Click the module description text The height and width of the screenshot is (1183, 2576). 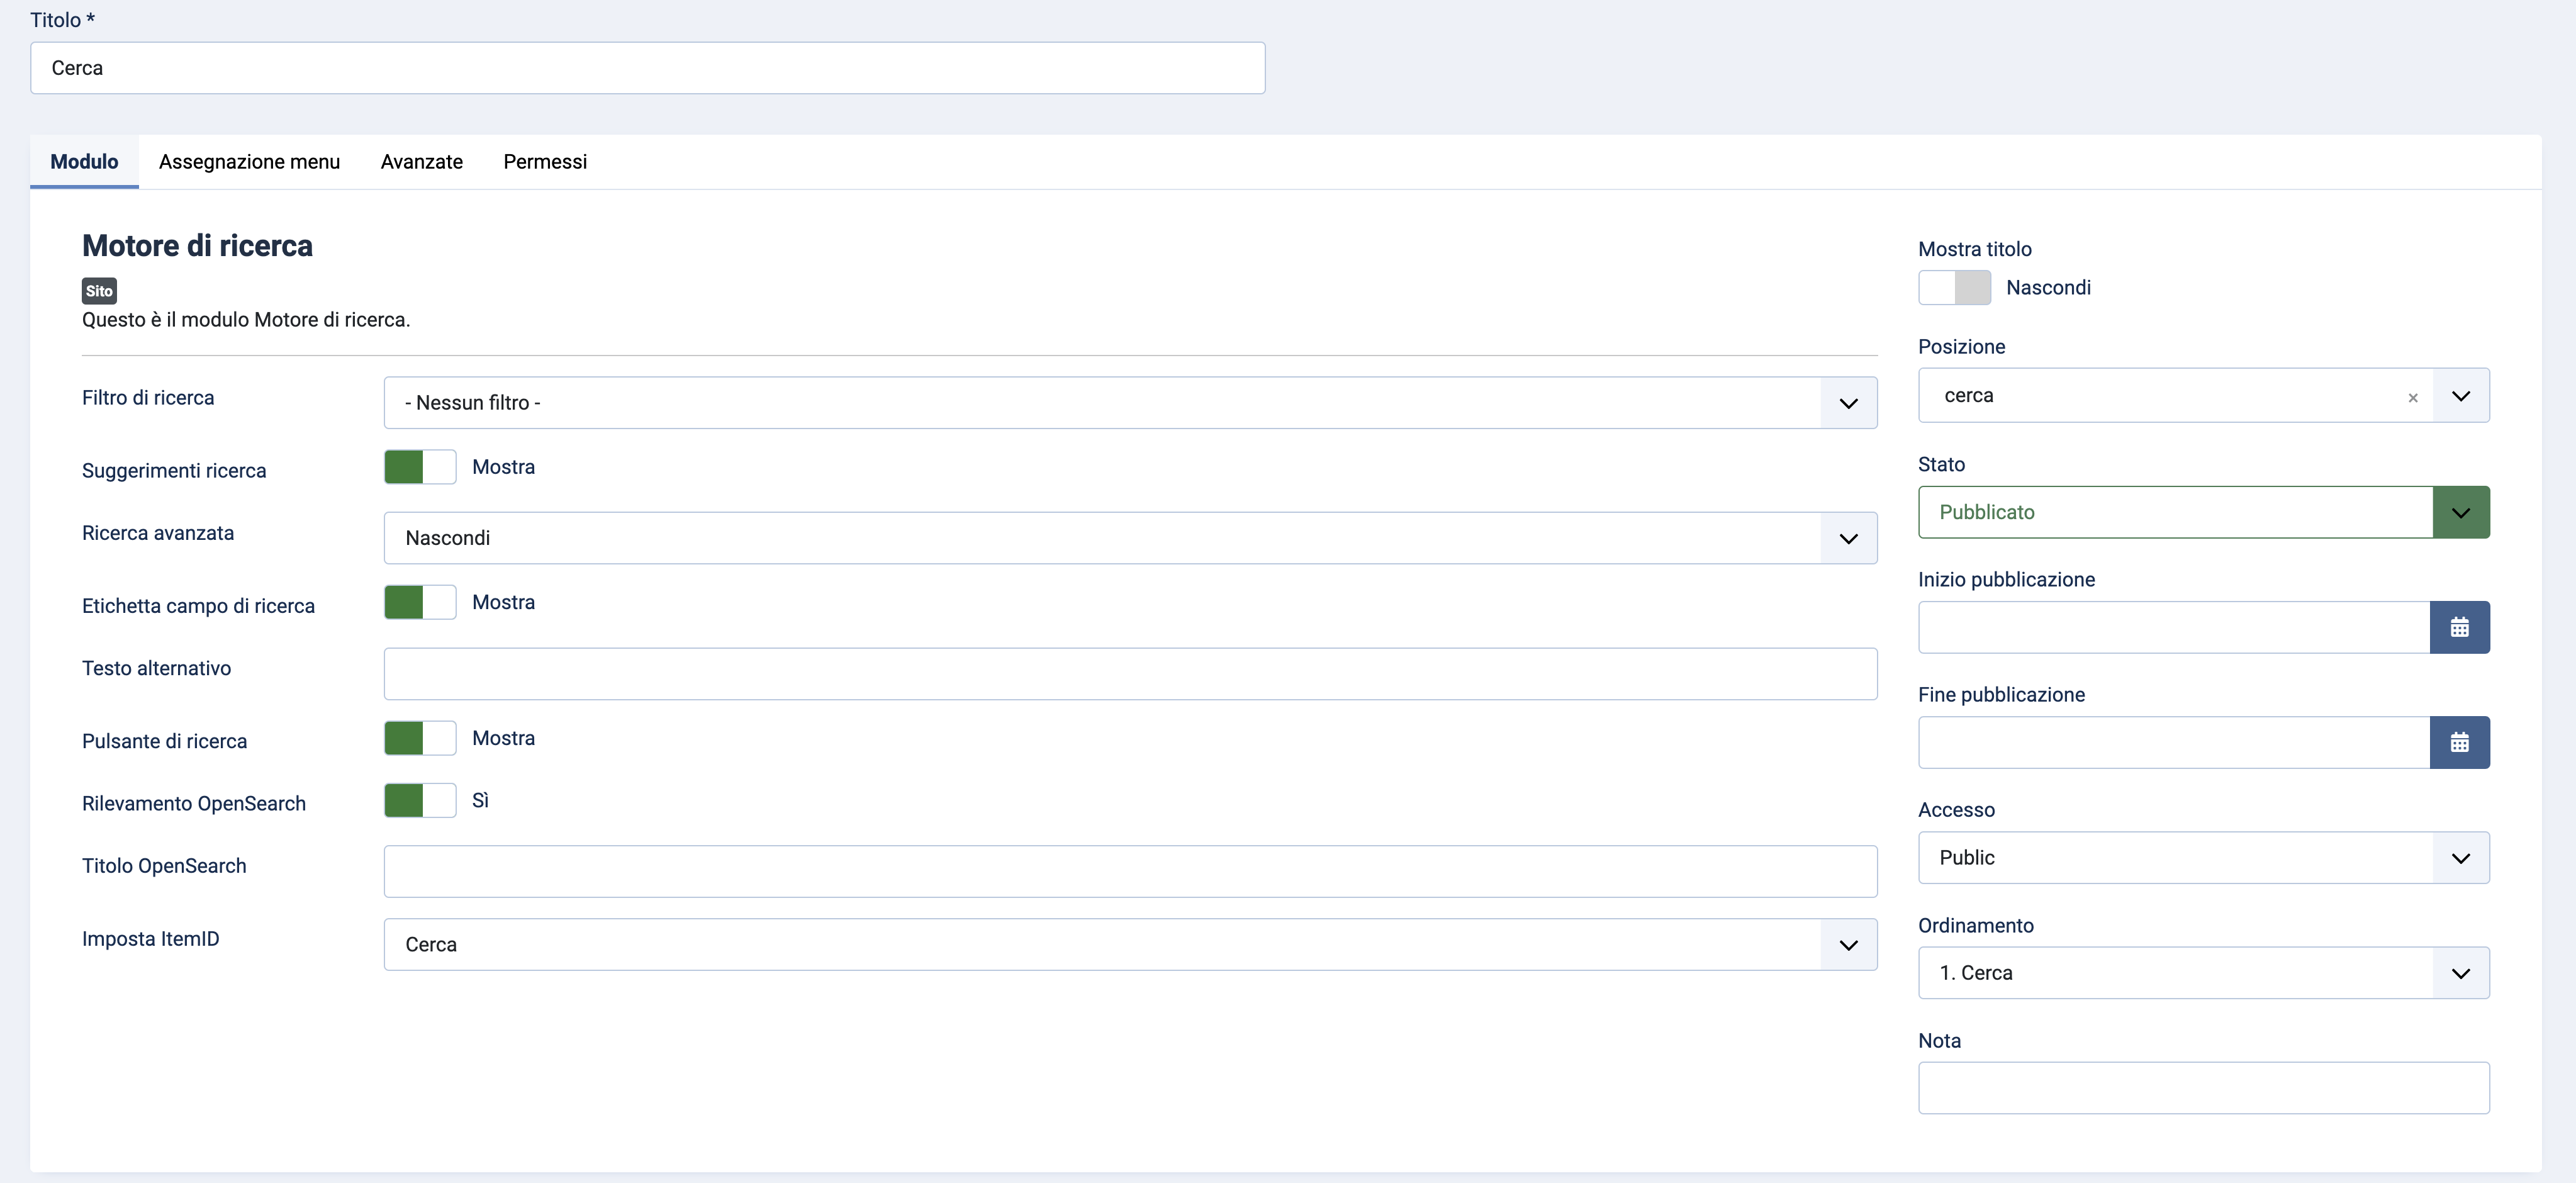[x=246, y=319]
